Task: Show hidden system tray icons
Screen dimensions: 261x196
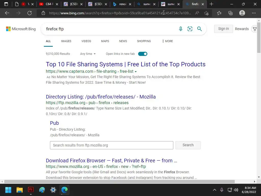Action: tap(215, 190)
